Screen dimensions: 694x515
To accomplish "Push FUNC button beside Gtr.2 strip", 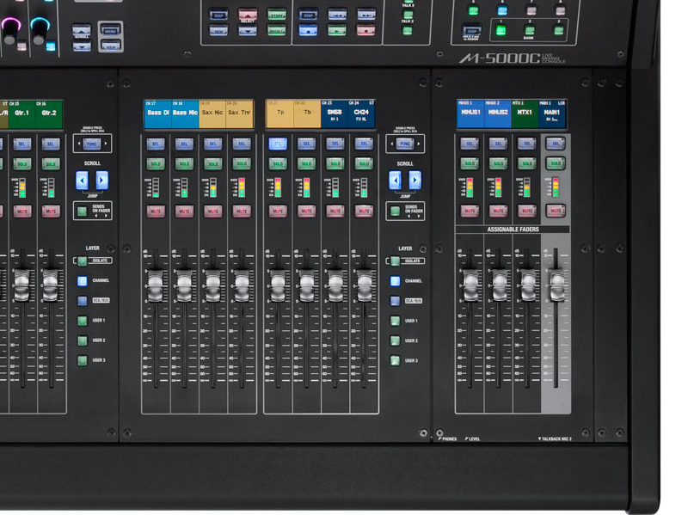I will [92, 144].
